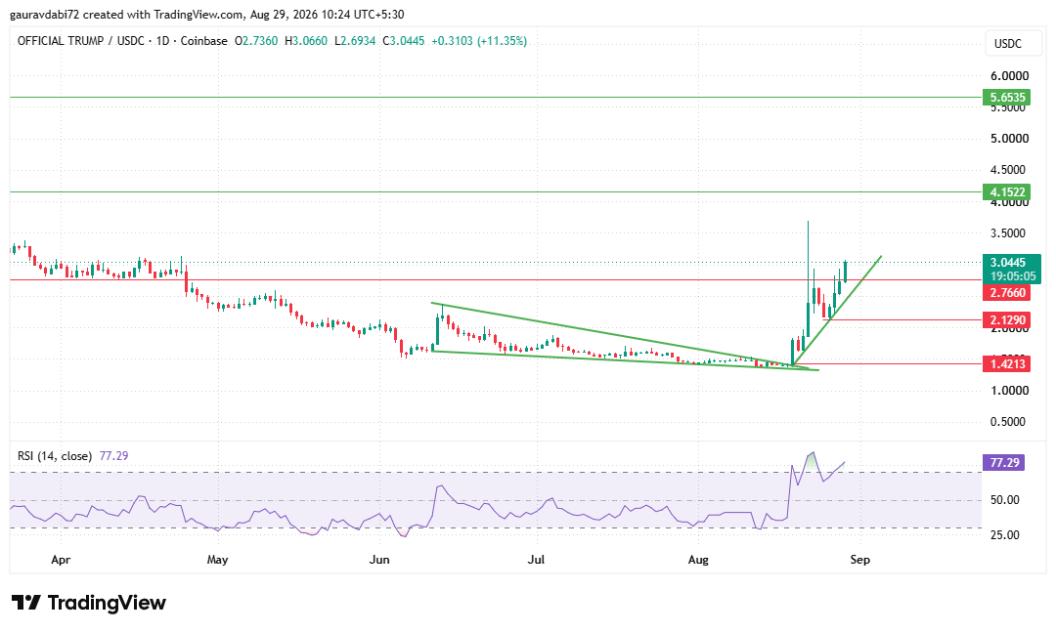Click the 19:05:05 countdown timer
Image resolution: width=1056 pixels, height=632 pixels.
1012,276
